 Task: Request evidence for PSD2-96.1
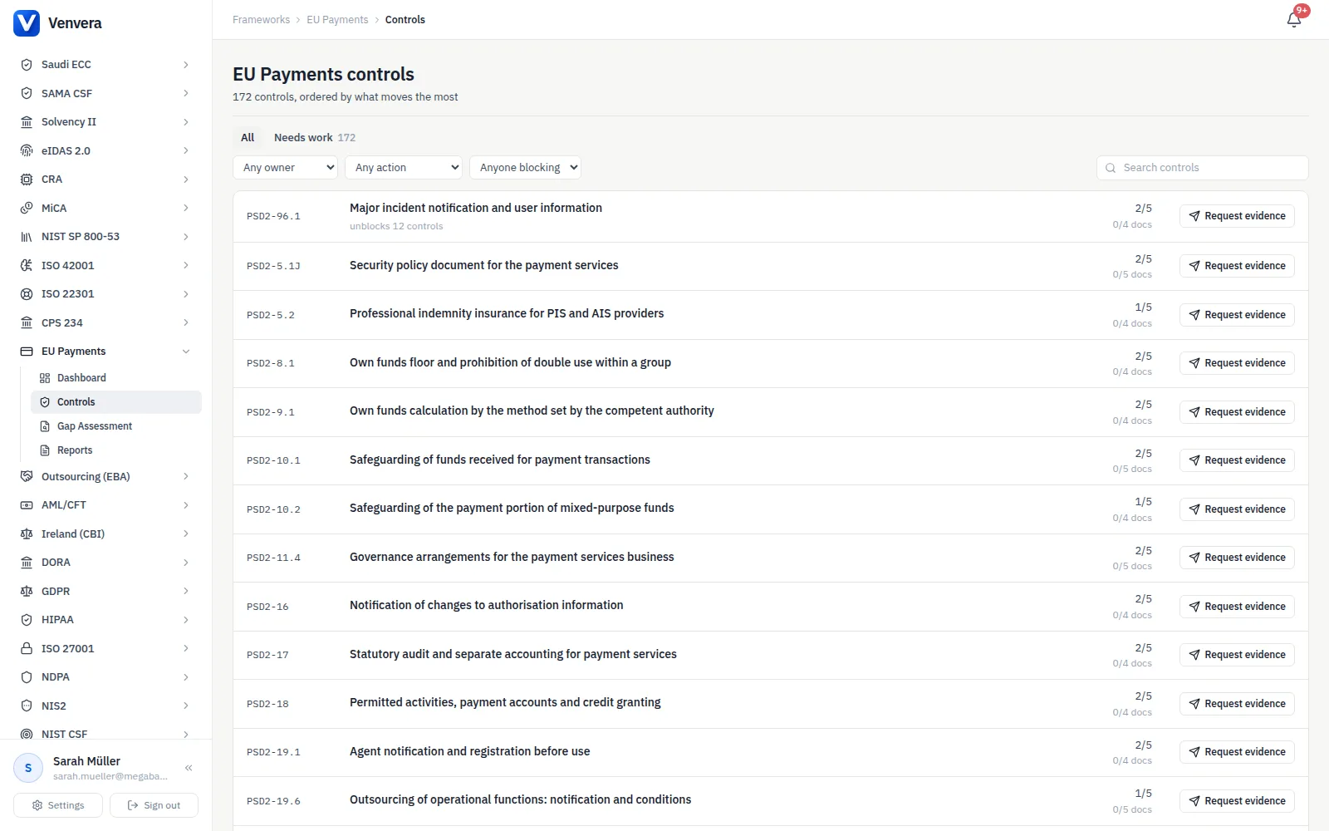coord(1237,216)
